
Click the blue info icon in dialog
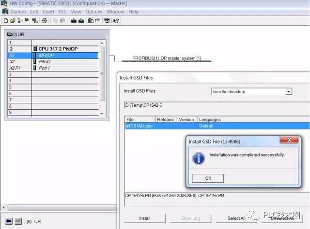[199, 158]
